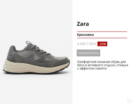Click the red line below Кроссовки
The height and width of the screenshot is (104, 133).
102,38
